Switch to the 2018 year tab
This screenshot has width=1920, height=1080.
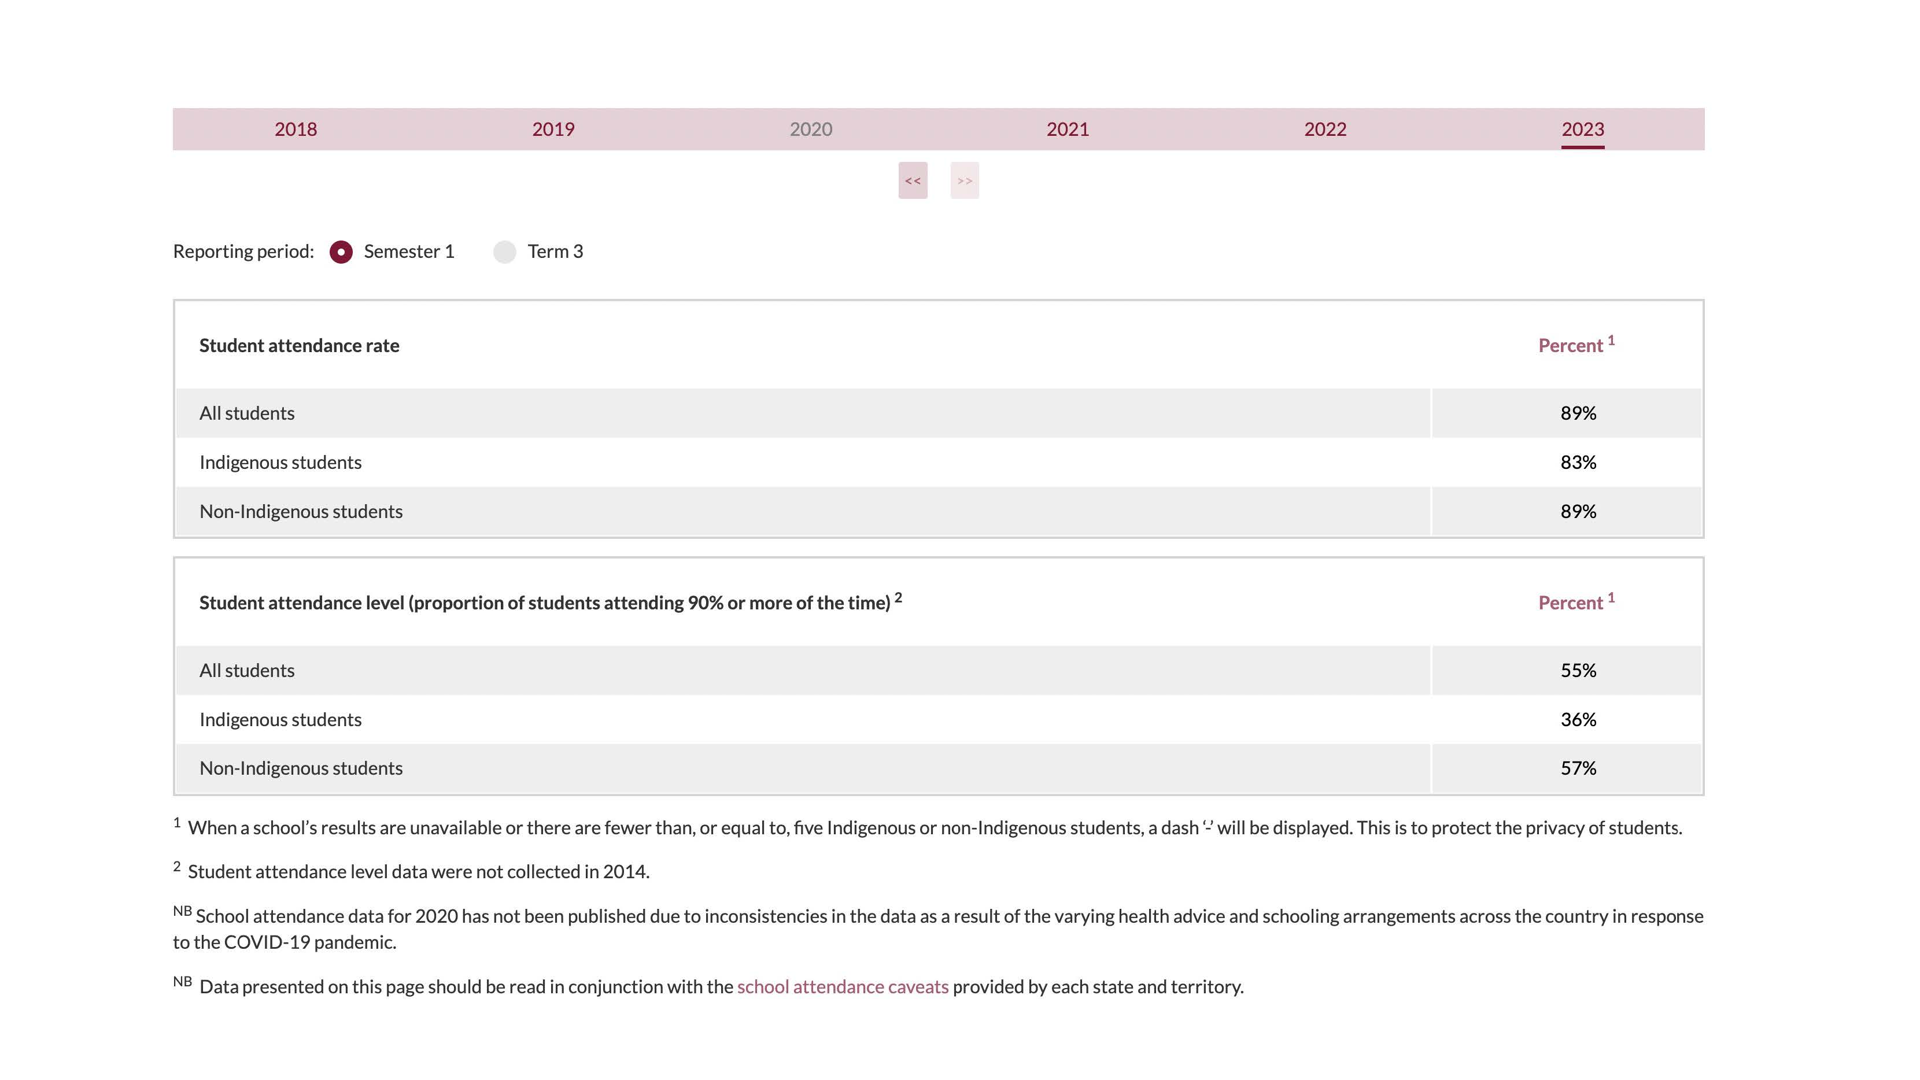point(295,129)
